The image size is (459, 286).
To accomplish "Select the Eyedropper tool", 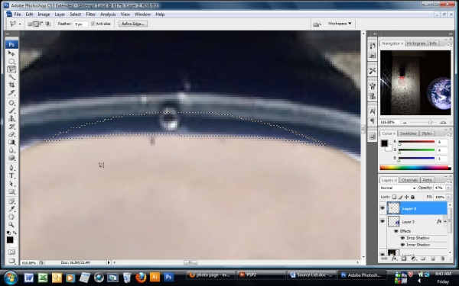I will pyautogui.click(x=11, y=209).
